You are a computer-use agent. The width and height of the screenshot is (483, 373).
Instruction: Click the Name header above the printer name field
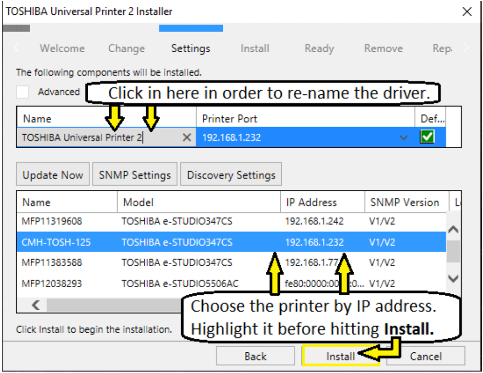pos(106,118)
